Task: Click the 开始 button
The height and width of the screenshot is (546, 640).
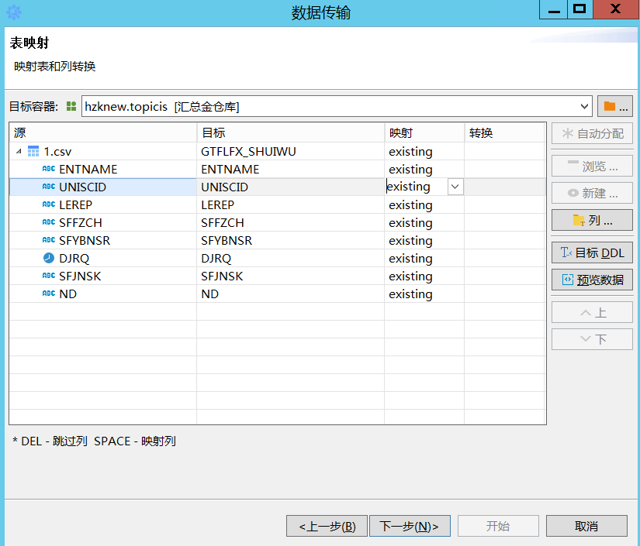Action: pyautogui.click(x=498, y=526)
